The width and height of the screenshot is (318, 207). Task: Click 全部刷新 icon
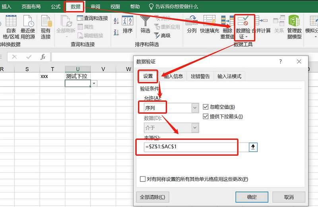(x=66, y=26)
